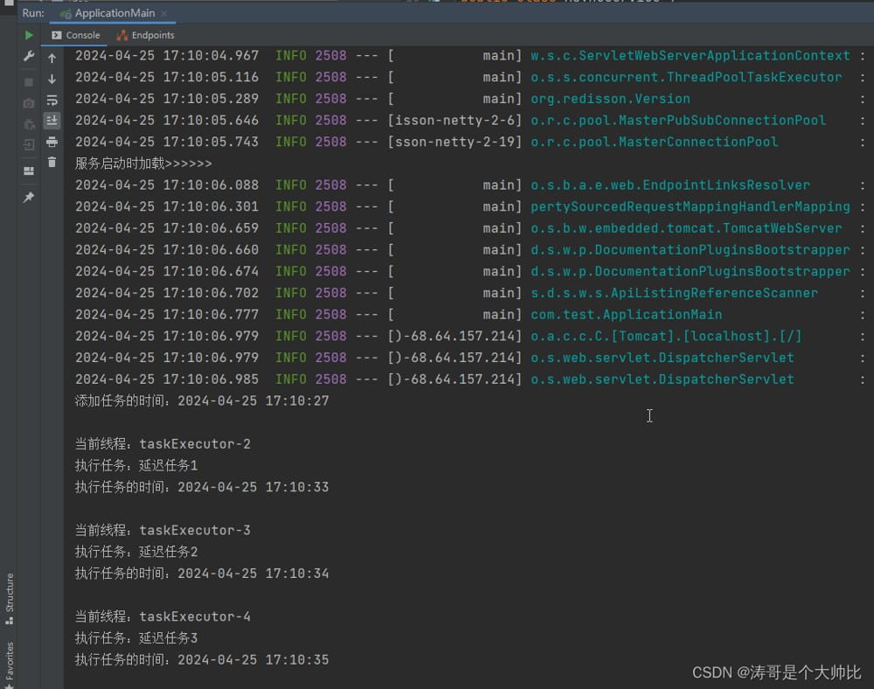
Task: Switch to the Console tab
Action: [76, 35]
